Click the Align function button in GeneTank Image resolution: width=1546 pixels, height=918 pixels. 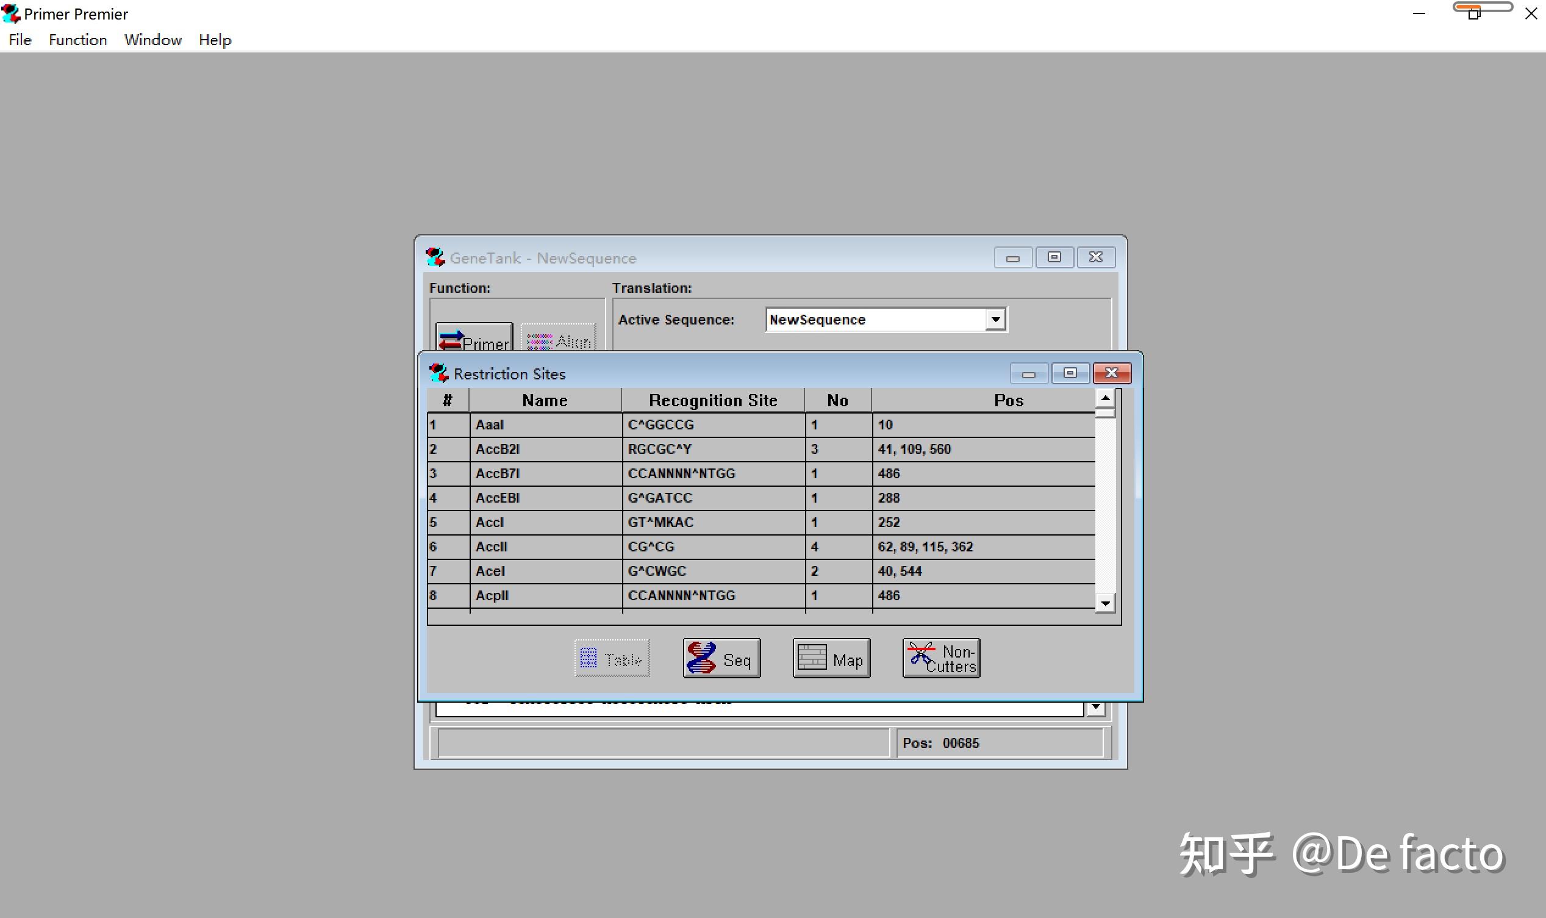[559, 337]
